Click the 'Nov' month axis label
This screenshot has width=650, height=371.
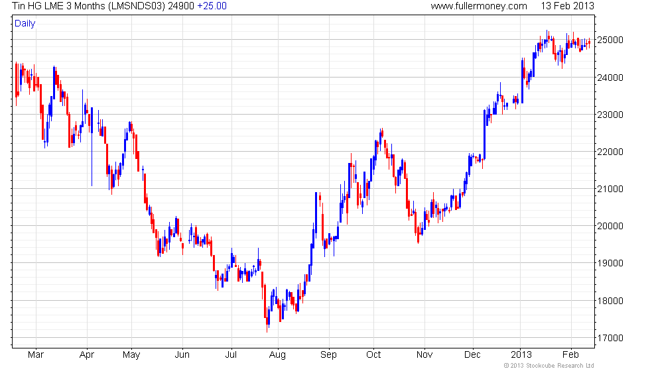tap(424, 355)
